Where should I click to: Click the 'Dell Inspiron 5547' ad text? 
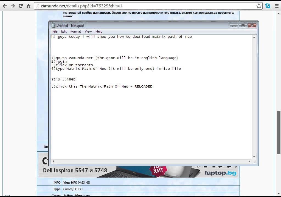click(x=75, y=170)
